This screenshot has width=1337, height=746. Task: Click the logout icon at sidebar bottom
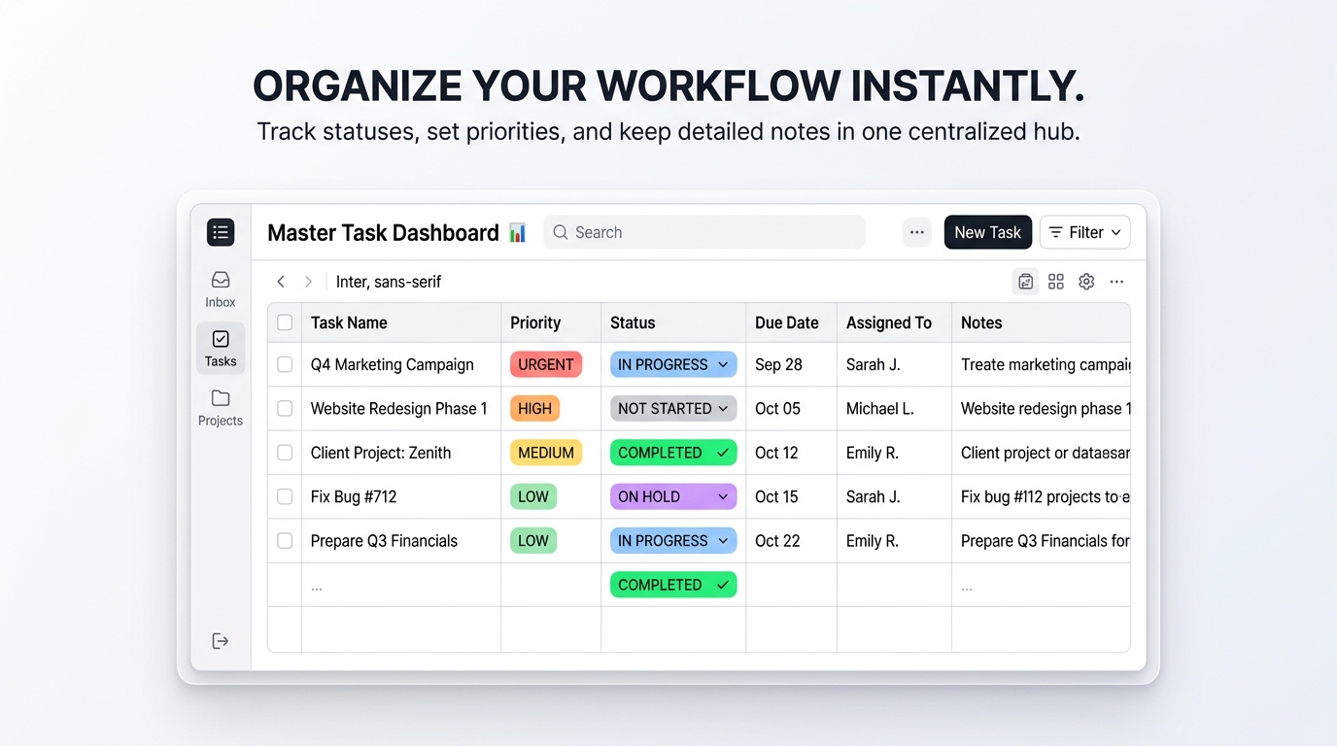[221, 641]
